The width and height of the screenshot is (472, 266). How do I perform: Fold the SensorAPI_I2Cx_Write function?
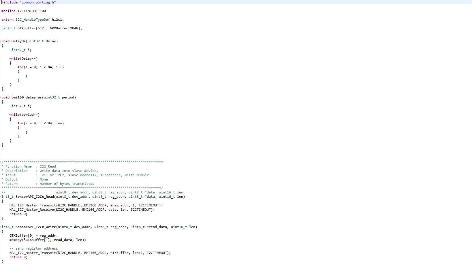[1, 227]
